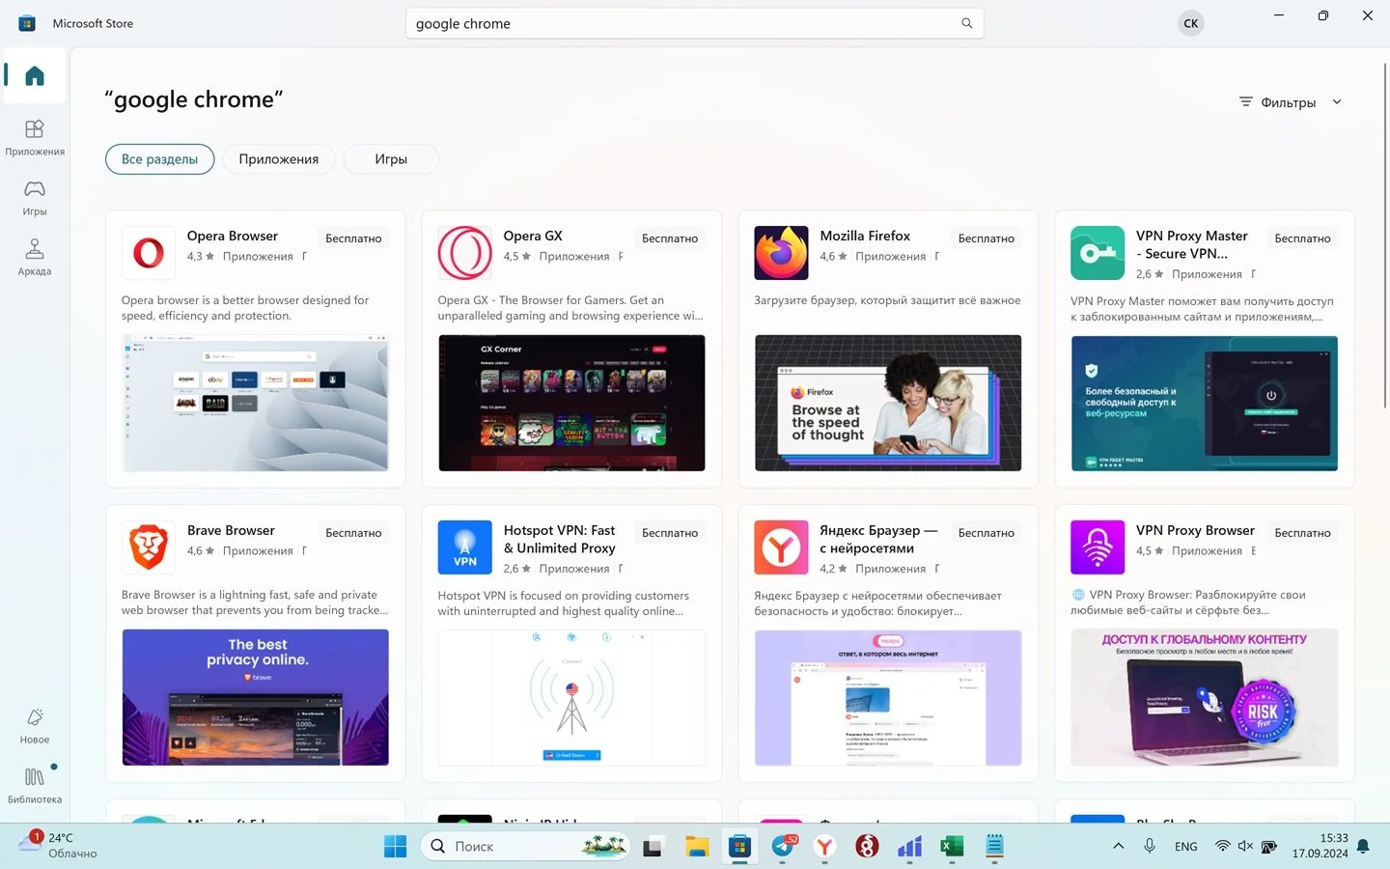The width and height of the screenshot is (1390, 869).
Task: Click Бесплатно button on Opera Browser
Action: 353,238
